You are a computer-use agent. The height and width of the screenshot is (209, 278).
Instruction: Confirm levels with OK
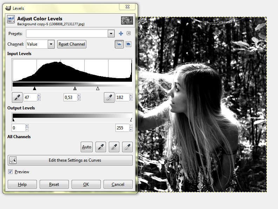coord(86,184)
